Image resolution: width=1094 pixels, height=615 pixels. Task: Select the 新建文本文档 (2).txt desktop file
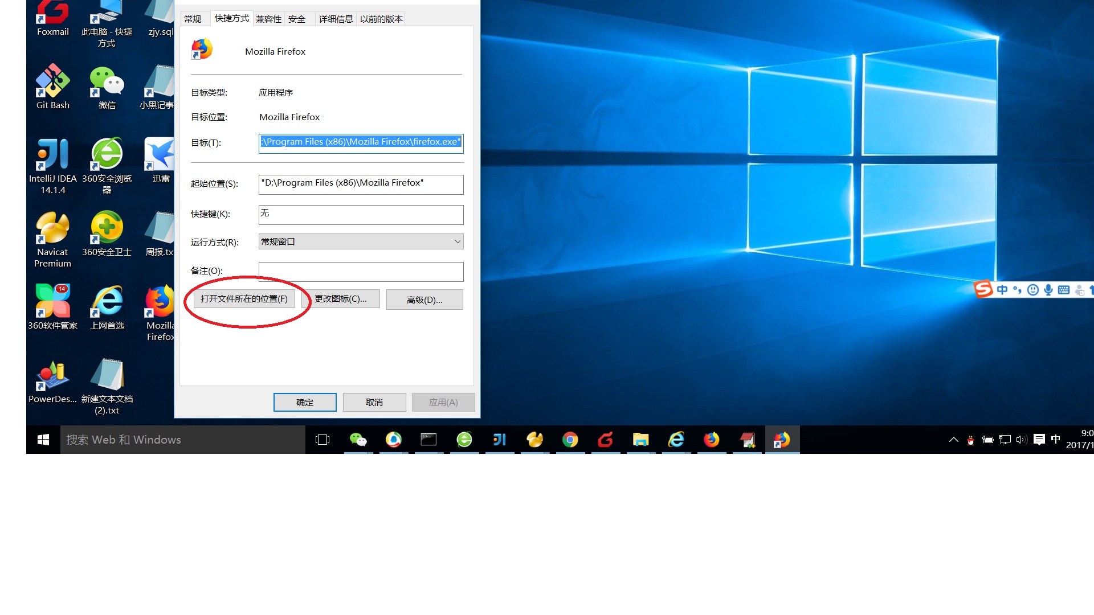107,386
